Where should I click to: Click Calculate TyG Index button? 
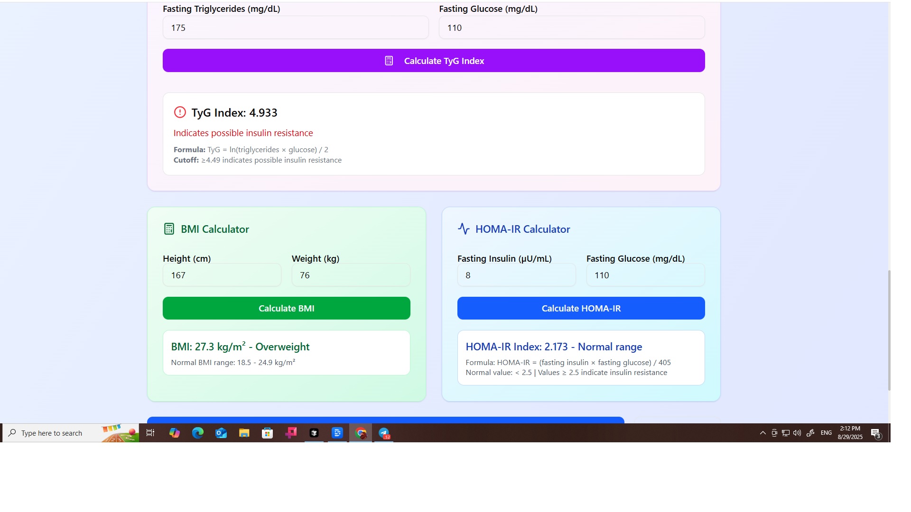(x=433, y=61)
